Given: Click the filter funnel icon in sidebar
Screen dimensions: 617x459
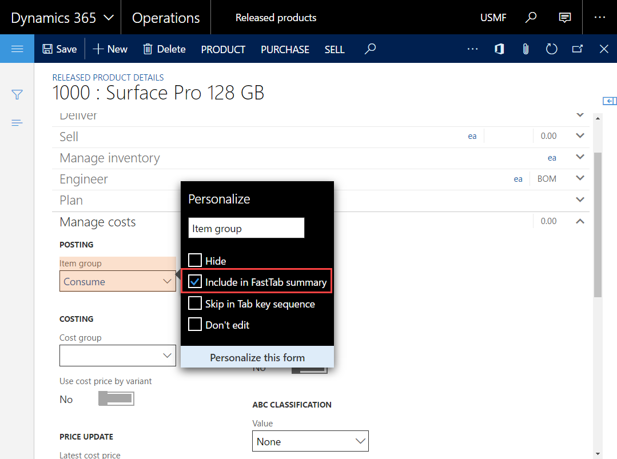Looking at the screenshot, I should [17, 95].
